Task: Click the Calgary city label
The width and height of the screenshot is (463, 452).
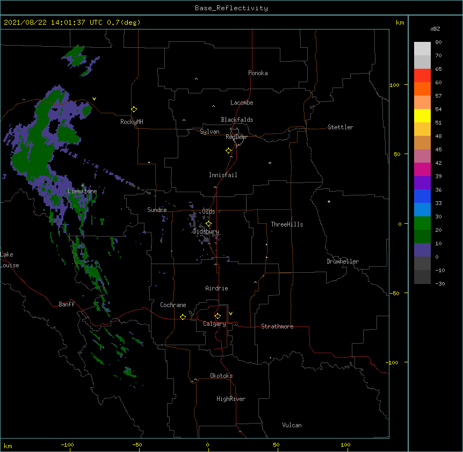Action: [x=214, y=324]
